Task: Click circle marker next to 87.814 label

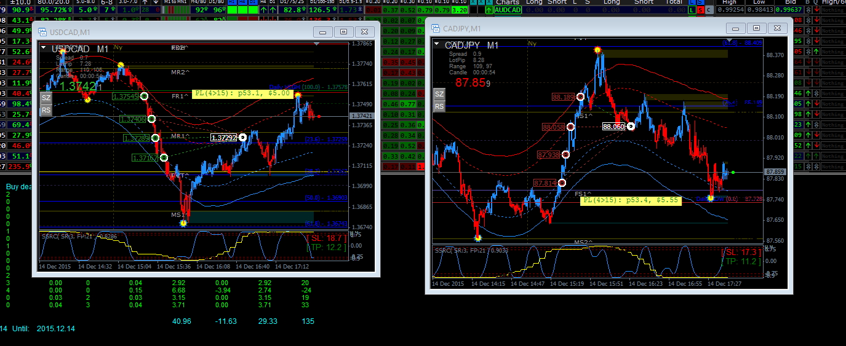Action: coord(562,183)
